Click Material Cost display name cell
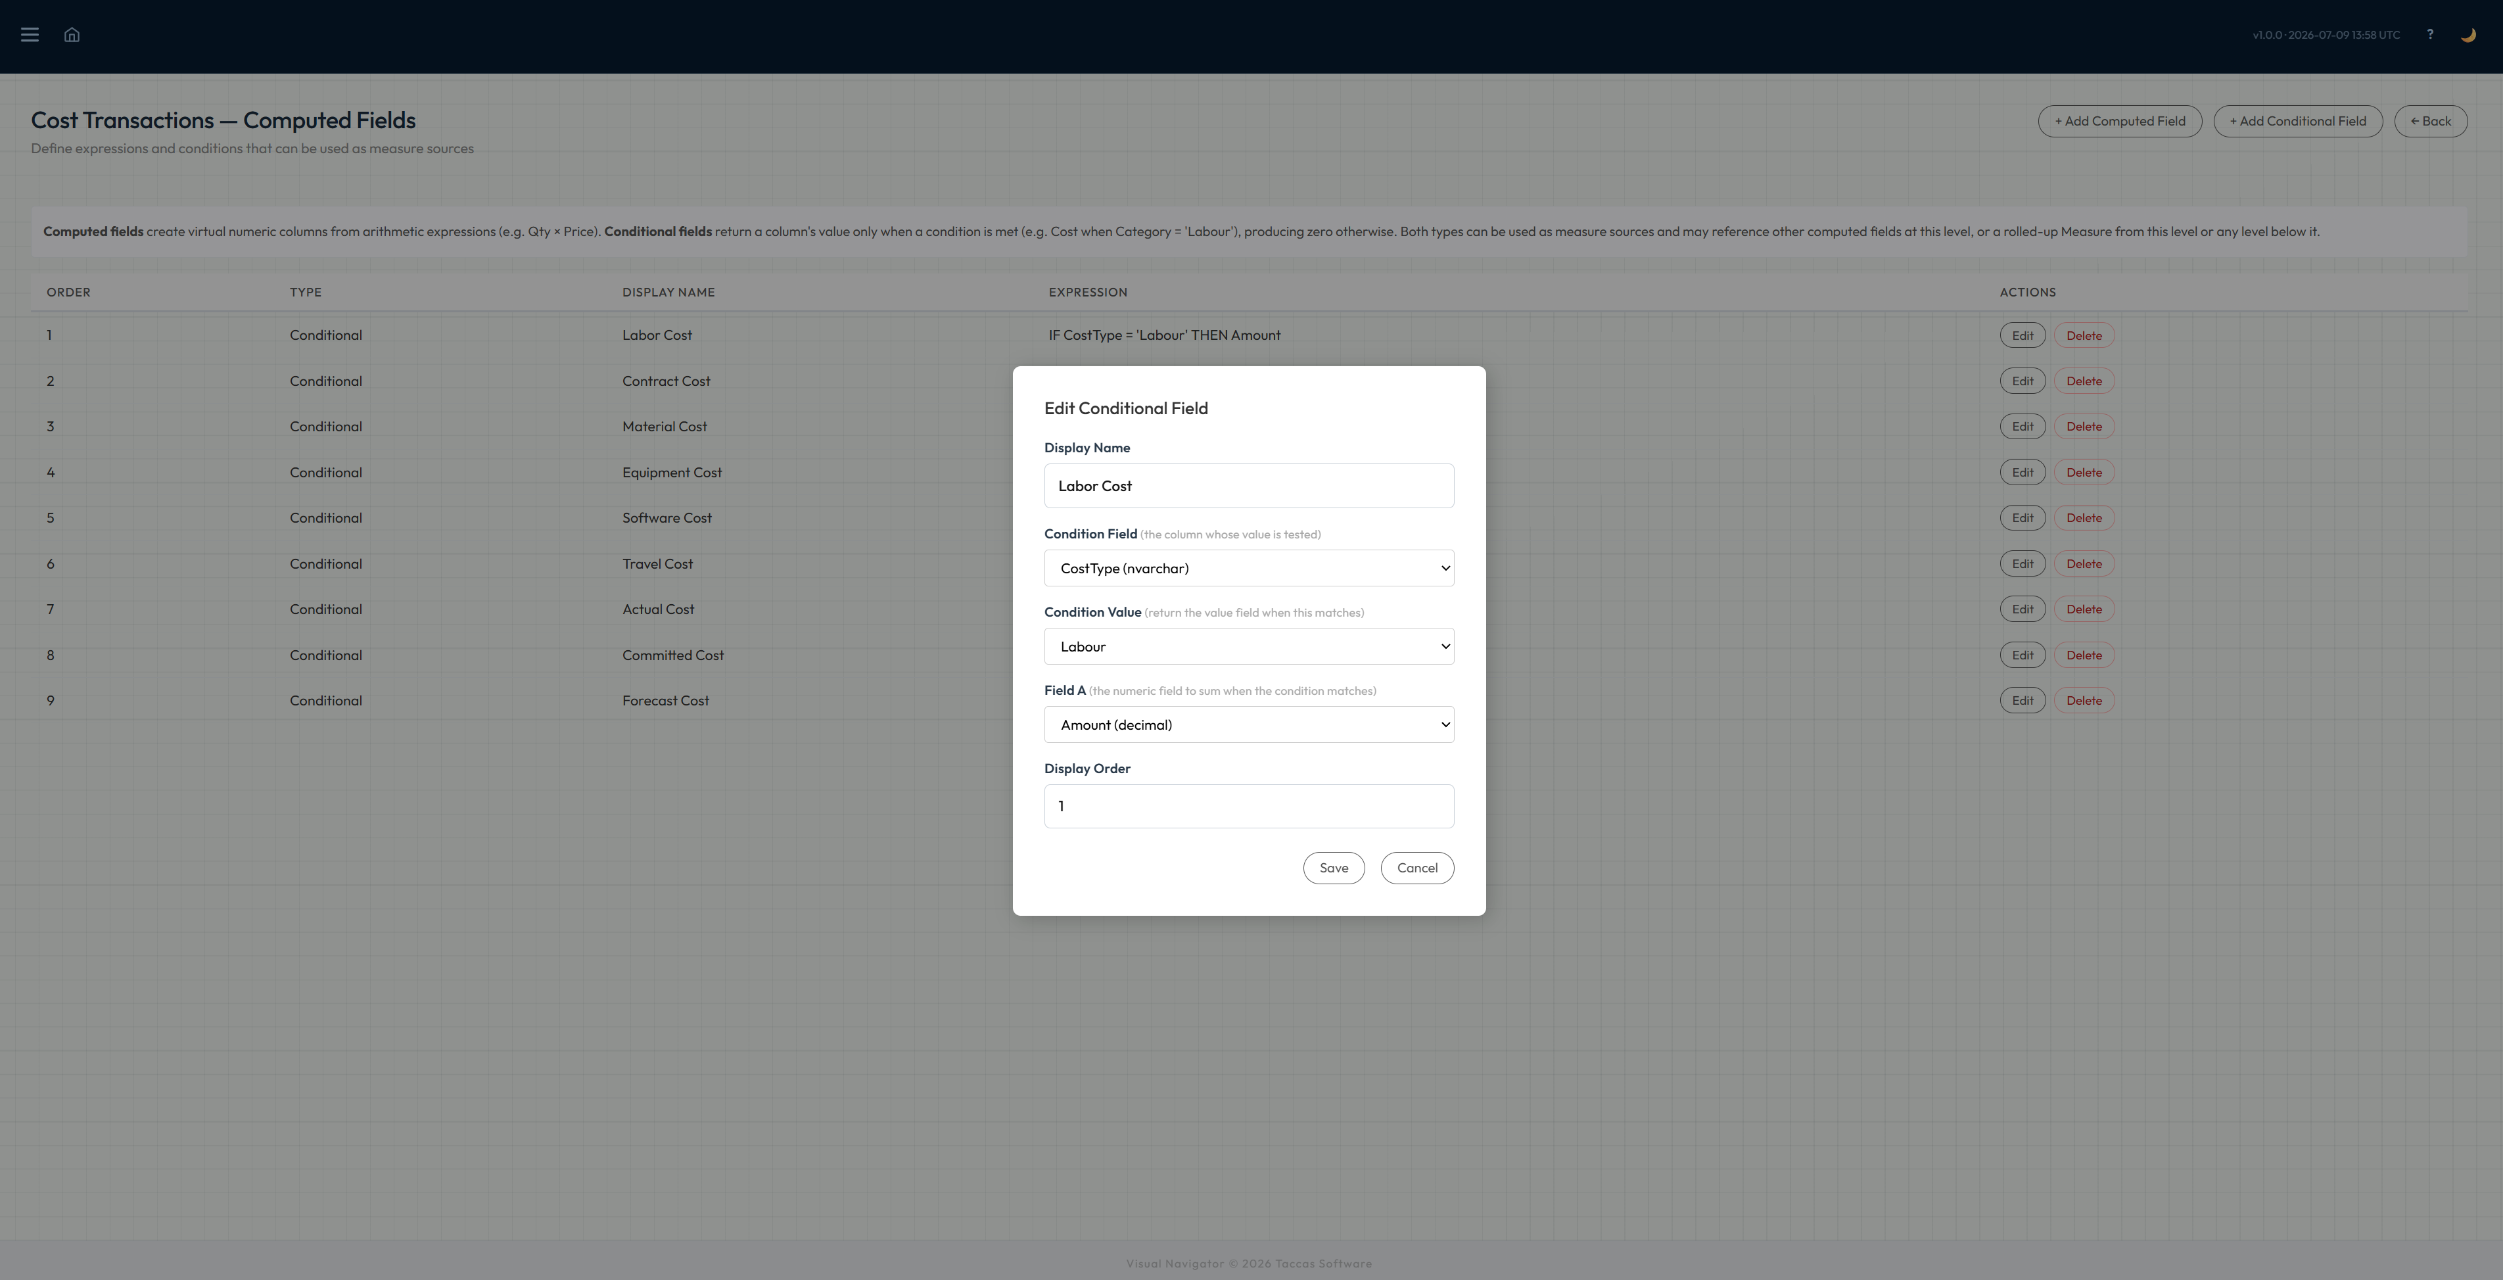Viewport: 2503px width, 1280px height. pyautogui.click(x=665, y=427)
